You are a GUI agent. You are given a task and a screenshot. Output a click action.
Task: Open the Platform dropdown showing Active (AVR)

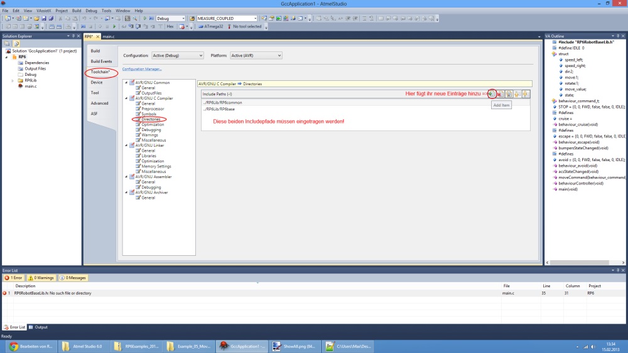pyautogui.click(x=255, y=55)
